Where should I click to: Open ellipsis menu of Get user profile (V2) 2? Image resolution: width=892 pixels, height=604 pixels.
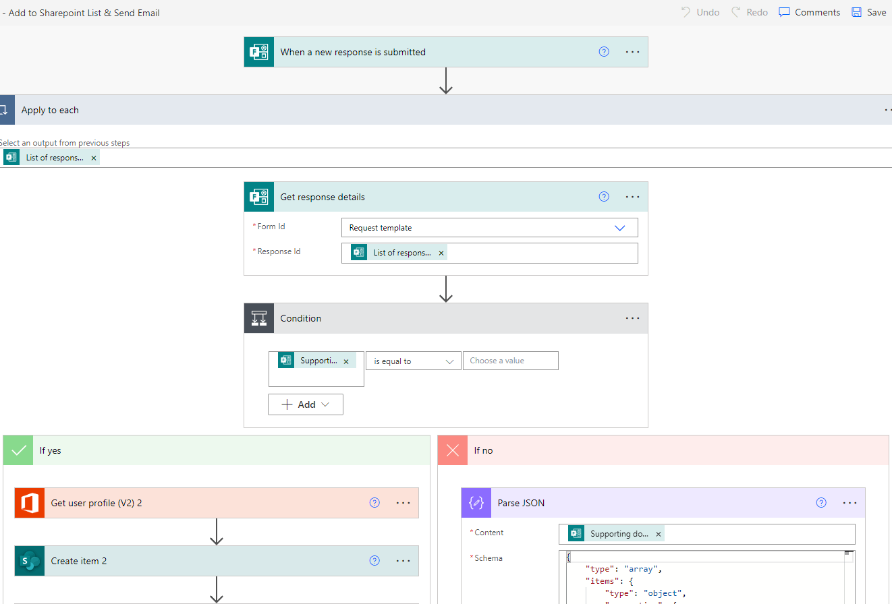point(403,503)
